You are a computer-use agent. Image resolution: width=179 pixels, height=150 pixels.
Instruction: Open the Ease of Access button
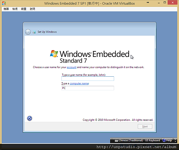click(x=30, y=118)
